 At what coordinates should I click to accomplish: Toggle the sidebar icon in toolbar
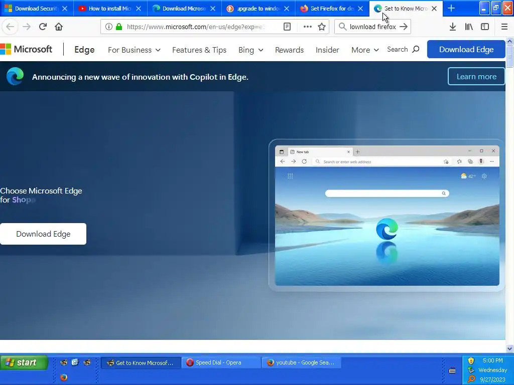pos(485,27)
